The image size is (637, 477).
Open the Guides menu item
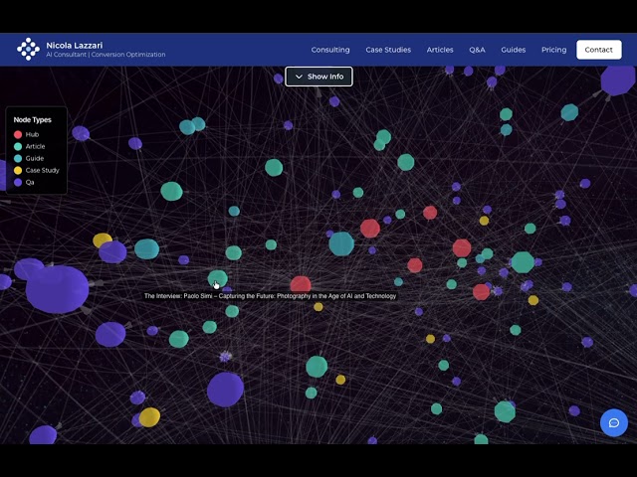pos(514,50)
